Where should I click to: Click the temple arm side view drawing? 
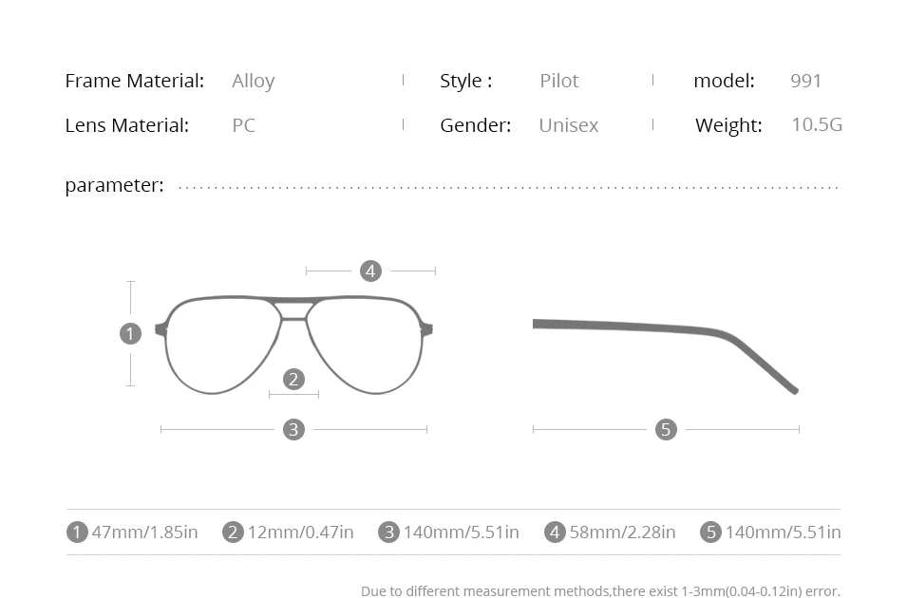[665, 356]
